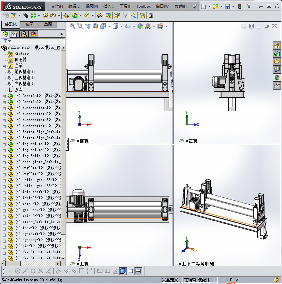Image resolution: width=282 pixels, height=284 pixels.
Task: Open the 插入(I) menu
Action: pyautogui.click(x=109, y=6)
